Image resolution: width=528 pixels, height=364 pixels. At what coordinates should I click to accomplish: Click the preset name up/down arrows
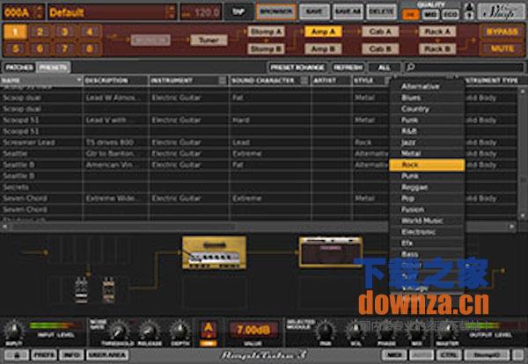coord(172,12)
